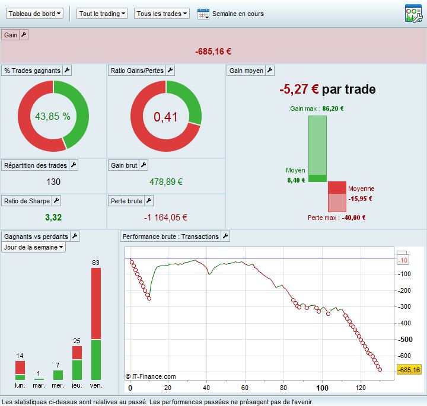Click the gross loss value -1 164,05 €
Viewport: 427px width, 406px height.
166,218
